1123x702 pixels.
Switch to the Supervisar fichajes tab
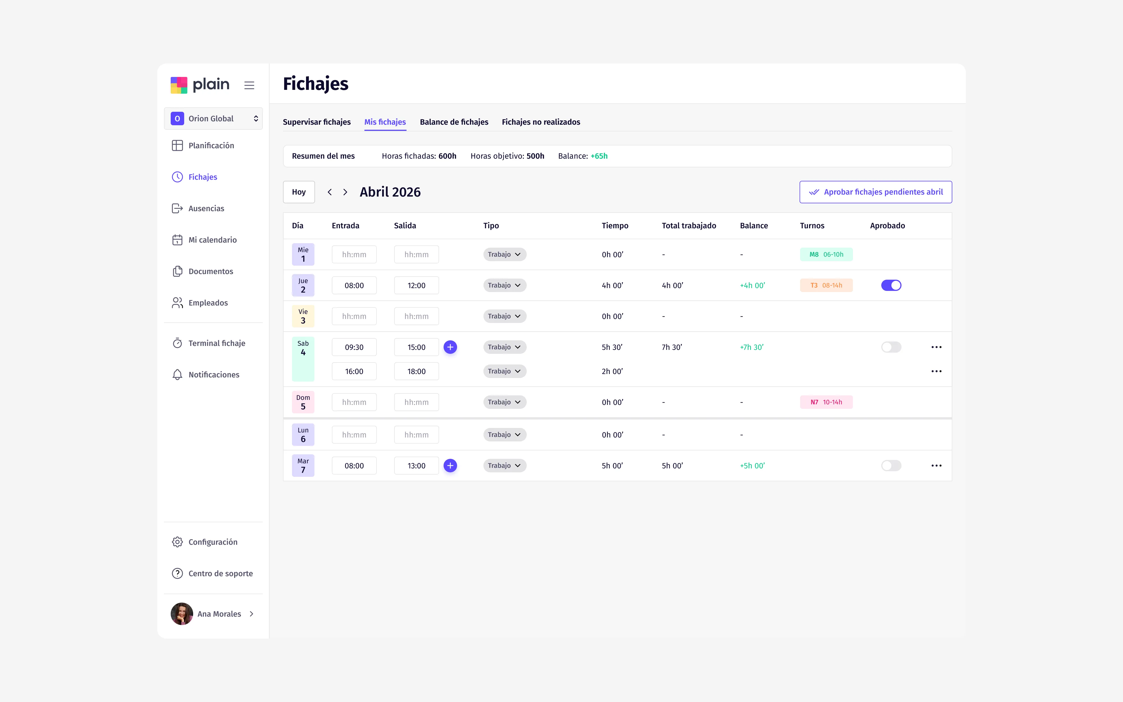[x=316, y=122]
